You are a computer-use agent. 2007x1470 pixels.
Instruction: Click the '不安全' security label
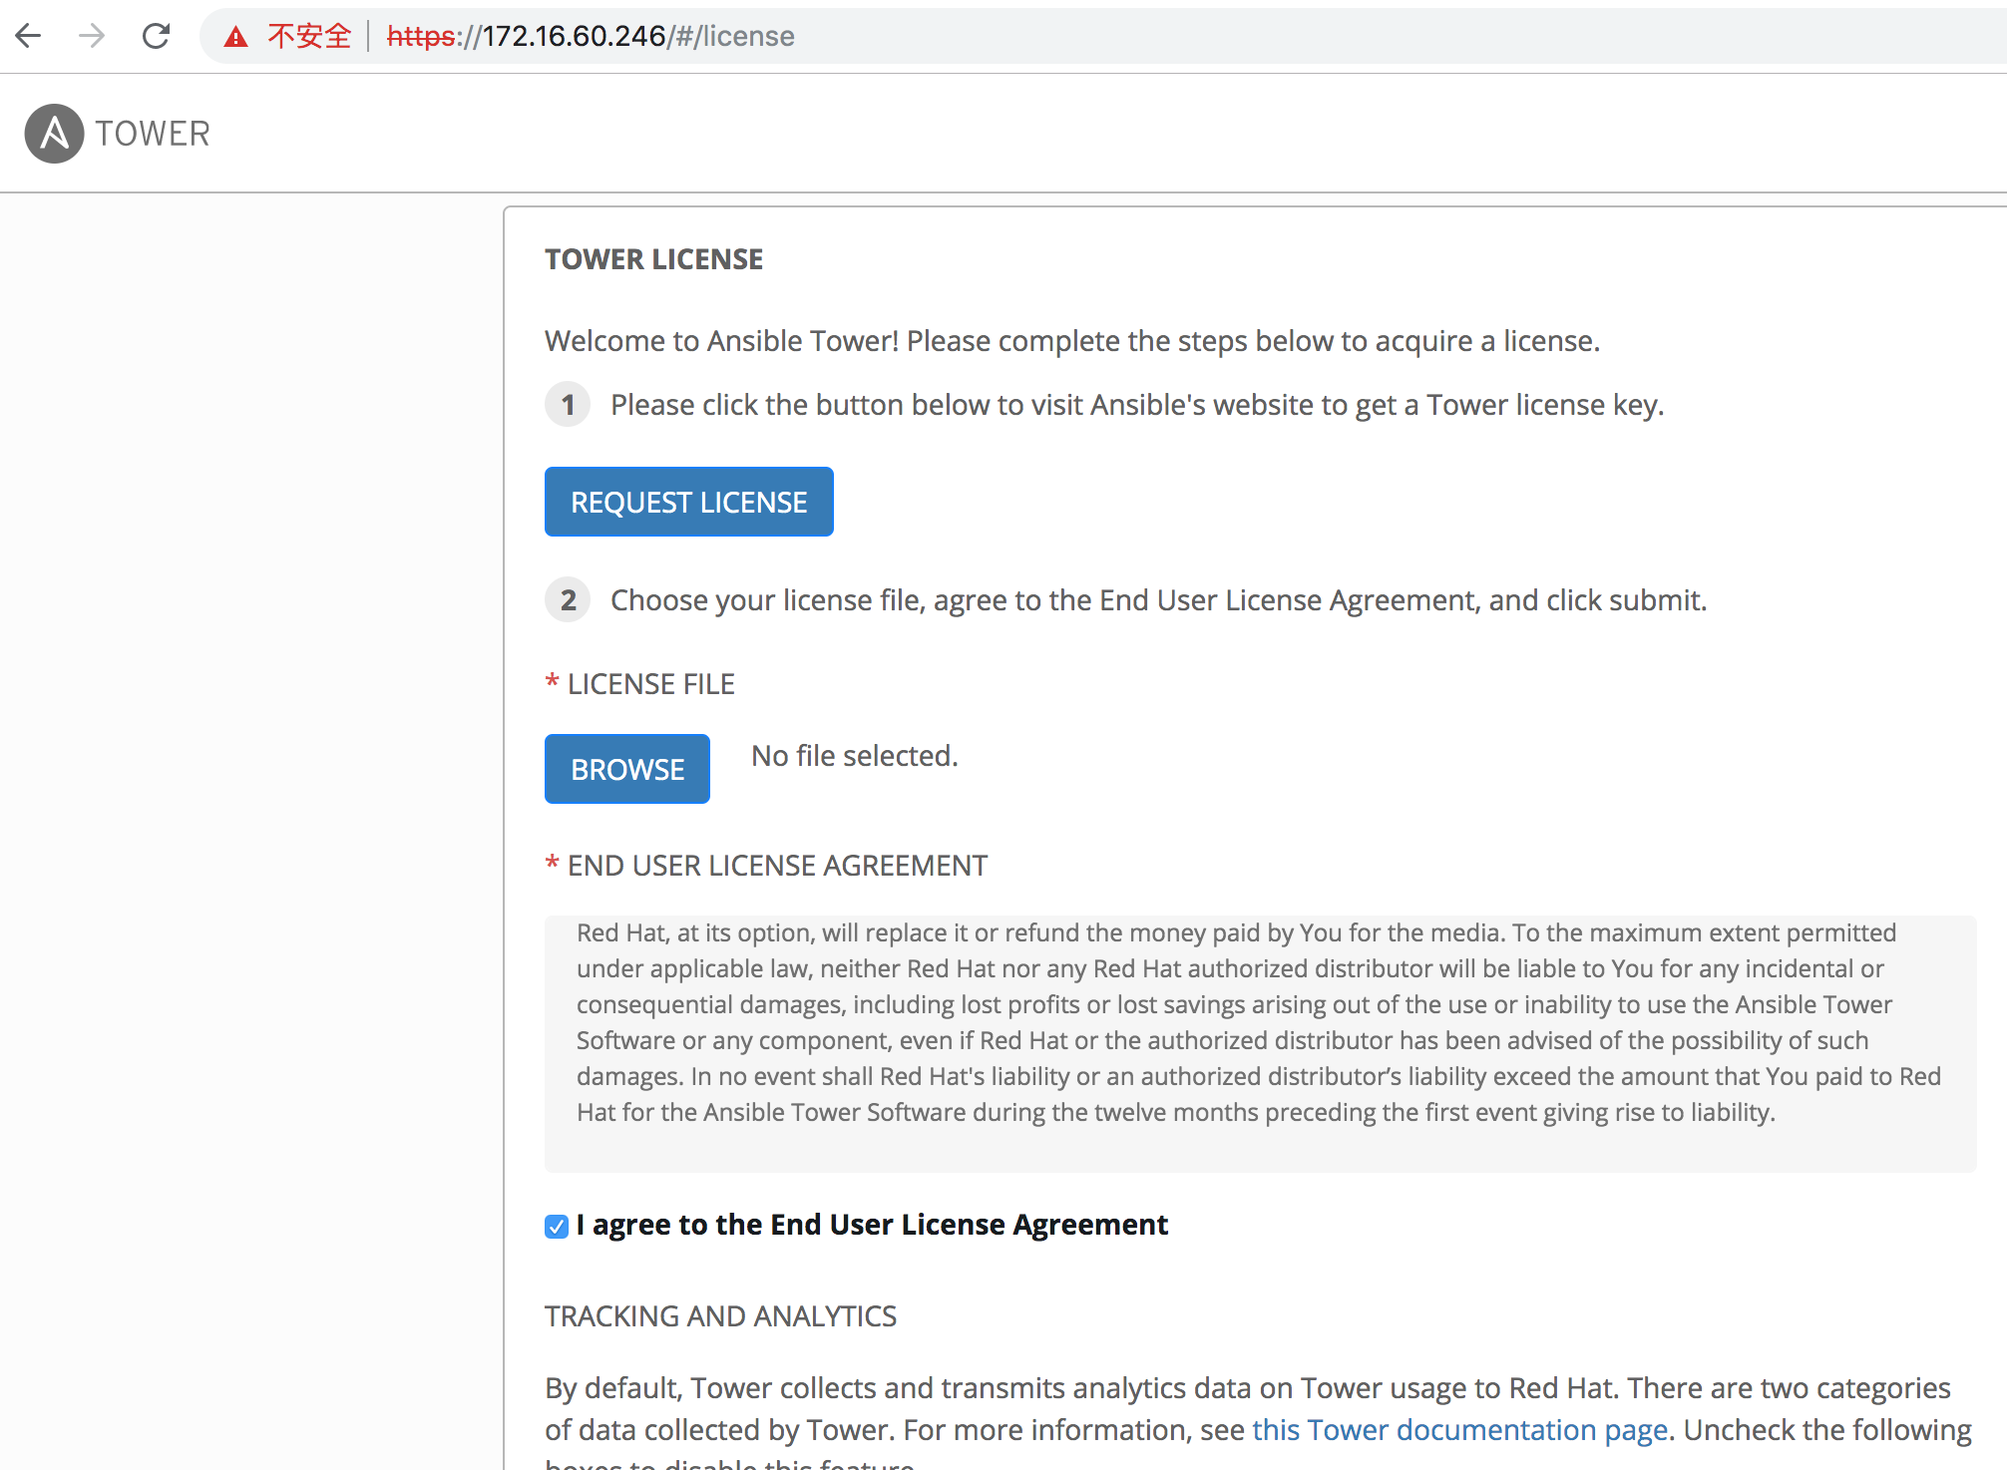click(x=309, y=36)
